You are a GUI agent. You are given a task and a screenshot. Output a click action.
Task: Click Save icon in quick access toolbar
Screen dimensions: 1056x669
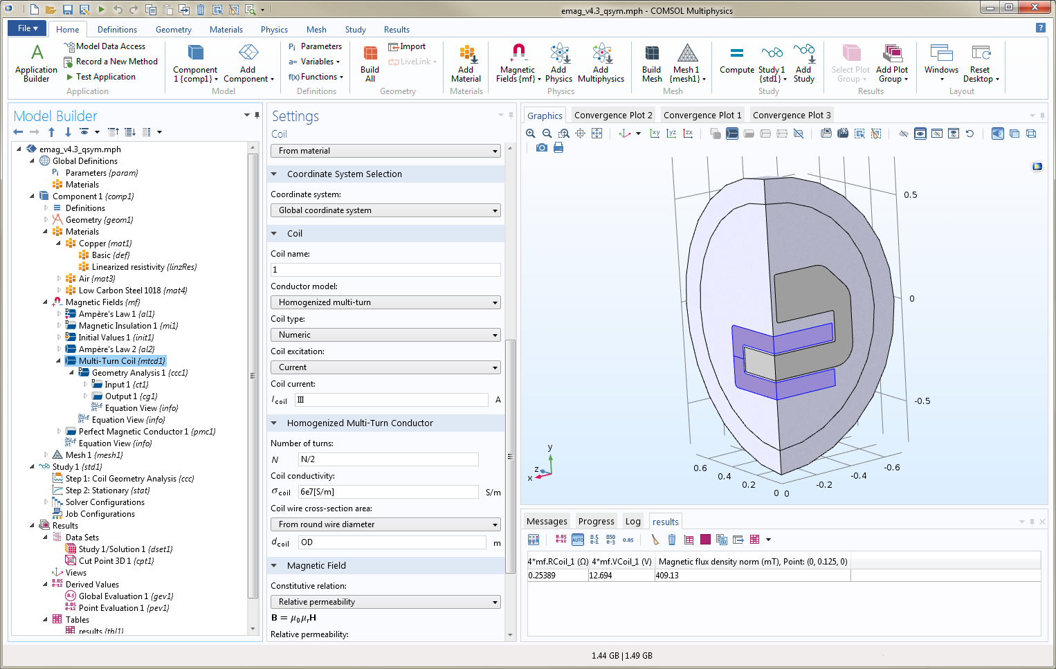click(68, 10)
